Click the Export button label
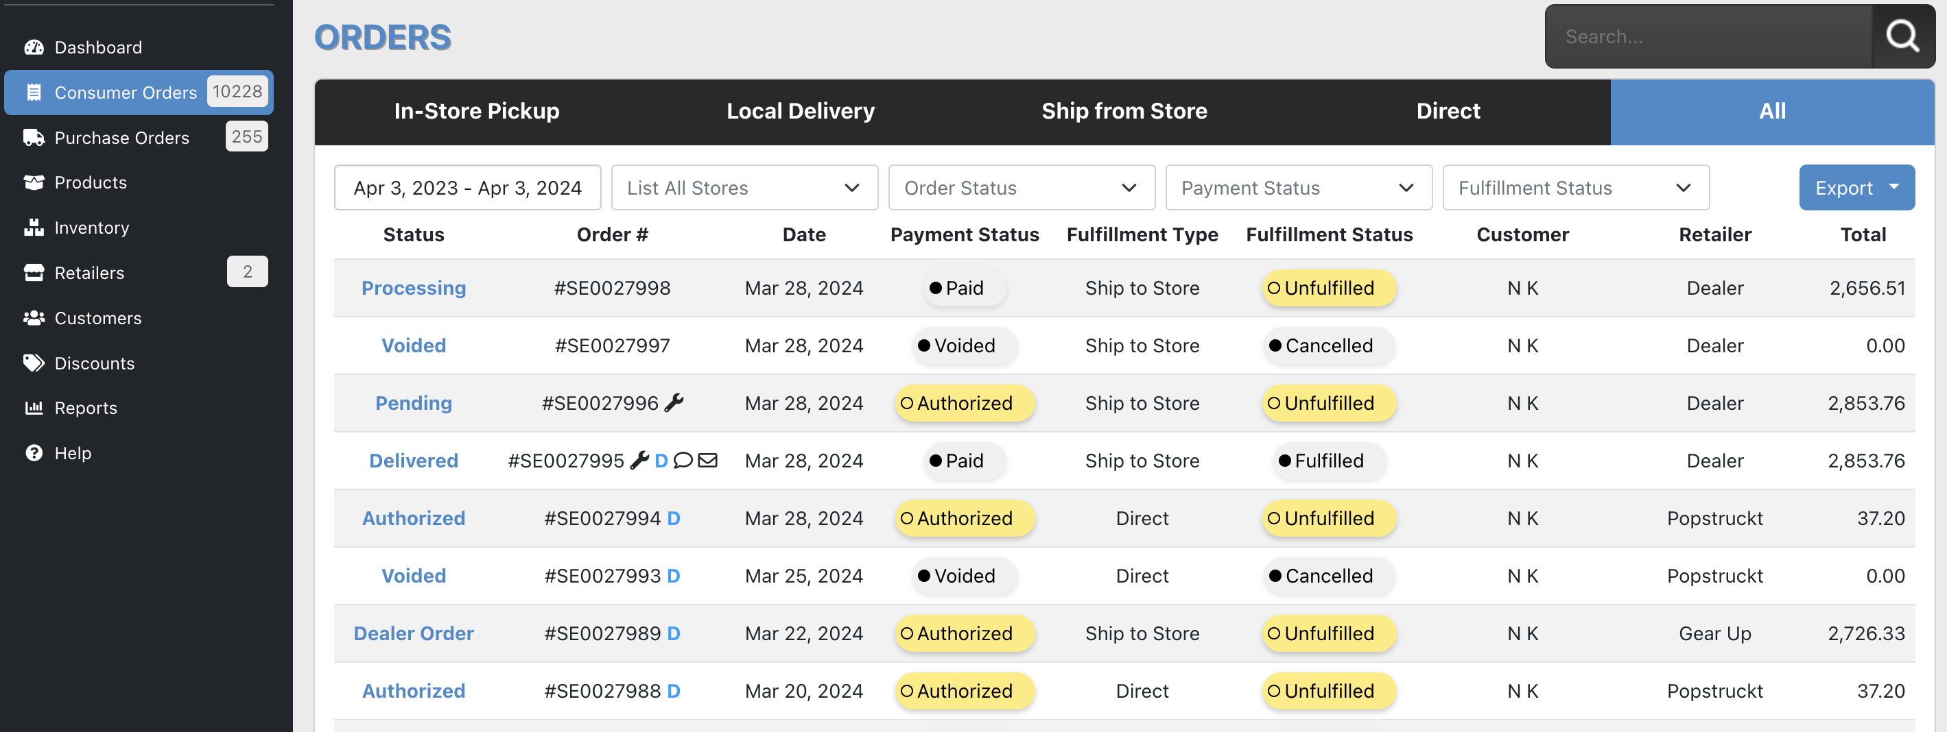The width and height of the screenshot is (1947, 732). (1843, 187)
